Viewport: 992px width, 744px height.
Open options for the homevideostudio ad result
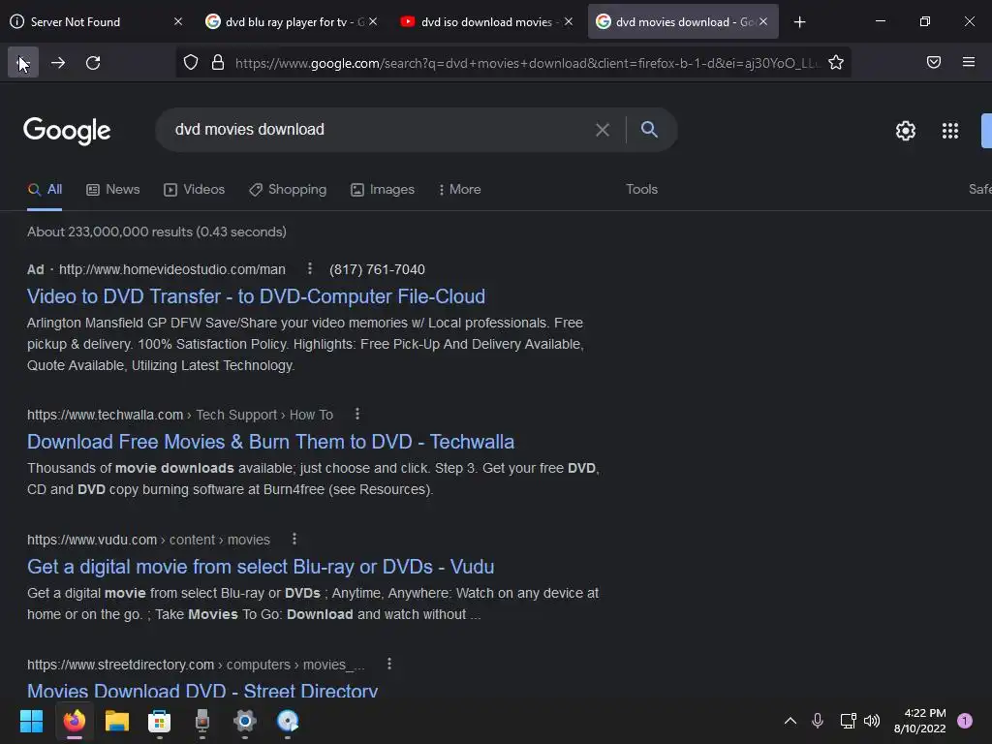[x=309, y=269]
